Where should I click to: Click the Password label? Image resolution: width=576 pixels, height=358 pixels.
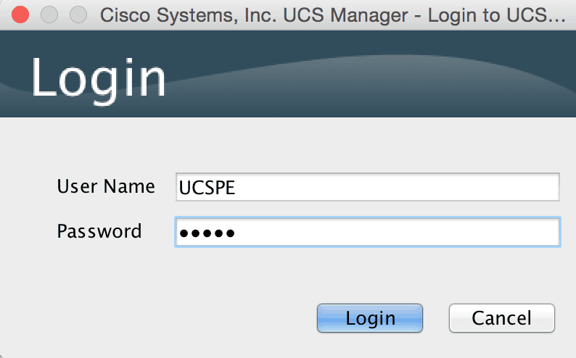(x=99, y=231)
